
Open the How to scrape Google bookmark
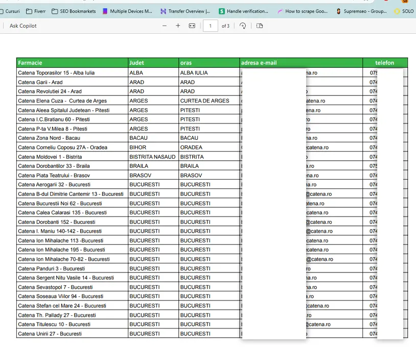click(303, 11)
